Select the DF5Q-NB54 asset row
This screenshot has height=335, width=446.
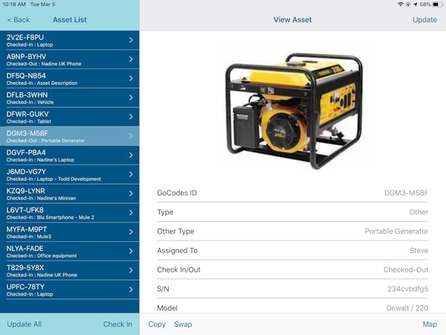point(67,78)
